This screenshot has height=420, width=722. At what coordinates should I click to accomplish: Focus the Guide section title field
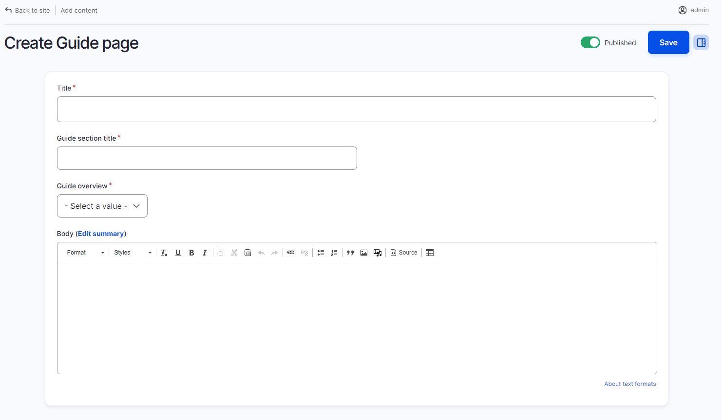pos(207,158)
